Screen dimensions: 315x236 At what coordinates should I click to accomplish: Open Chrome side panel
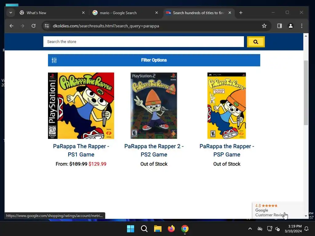[x=279, y=26]
